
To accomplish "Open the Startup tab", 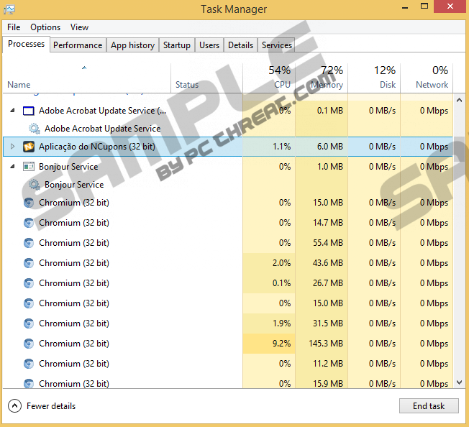I will tap(177, 45).
